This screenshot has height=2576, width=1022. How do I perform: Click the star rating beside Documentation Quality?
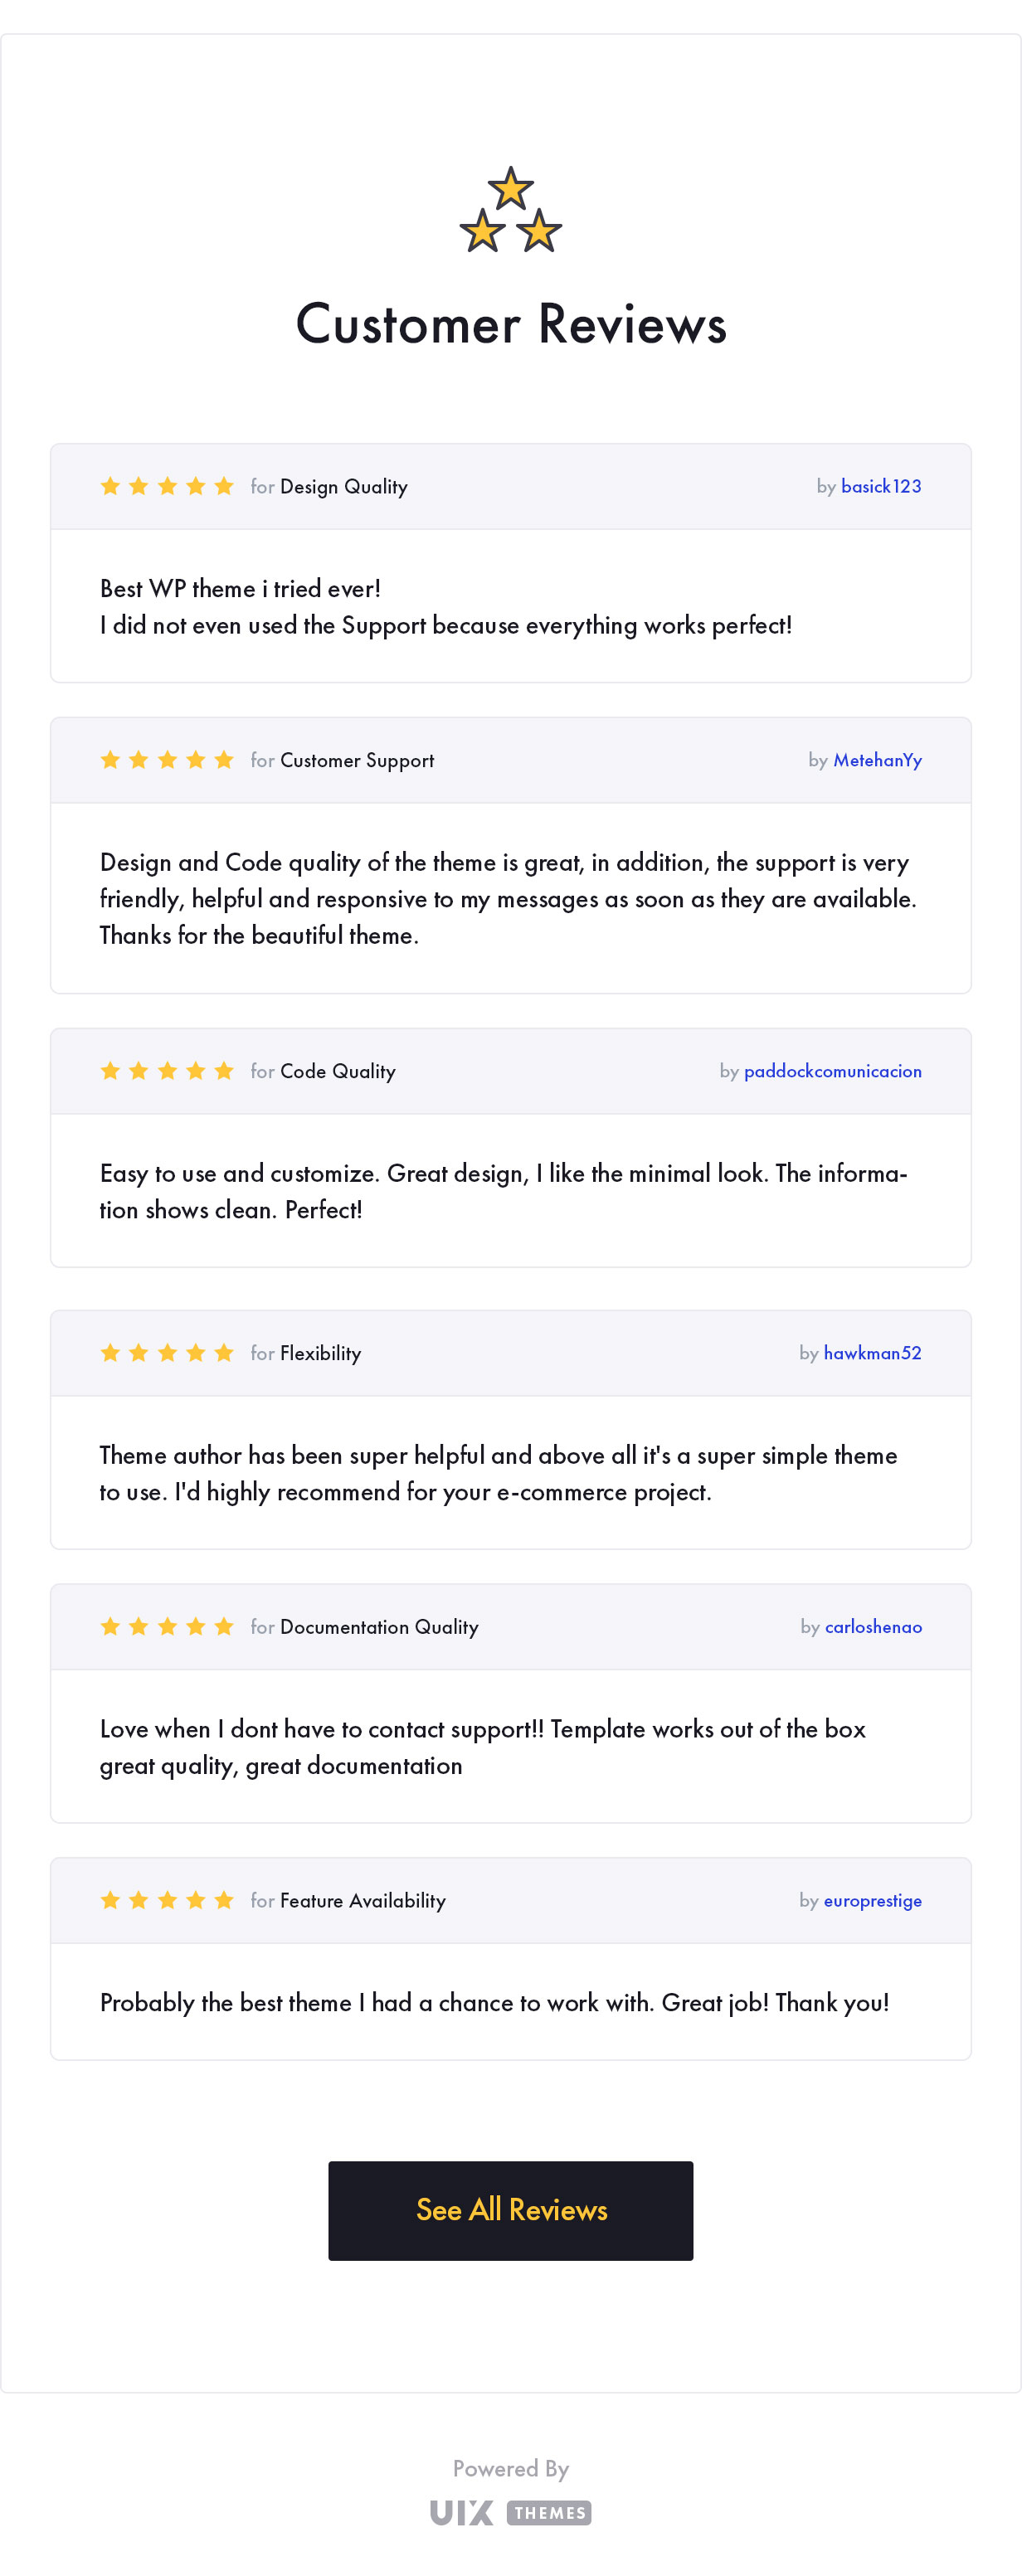(167, 1626)
